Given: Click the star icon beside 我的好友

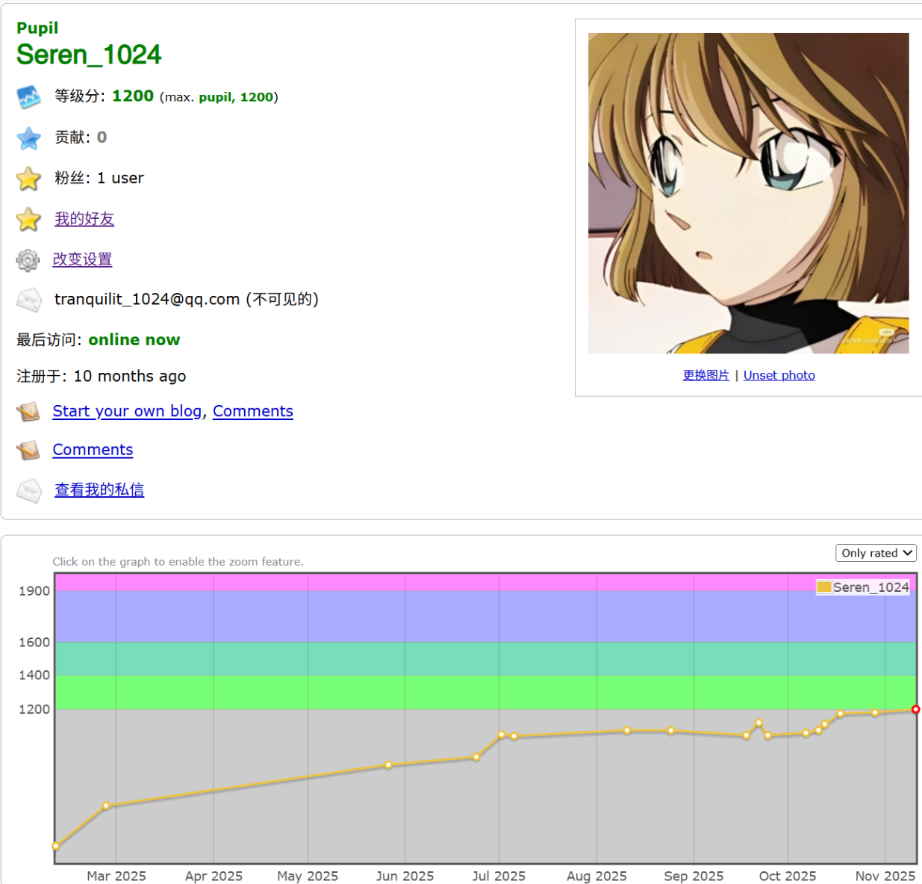Looking at the screenshot, I should [x=29, y=220].
